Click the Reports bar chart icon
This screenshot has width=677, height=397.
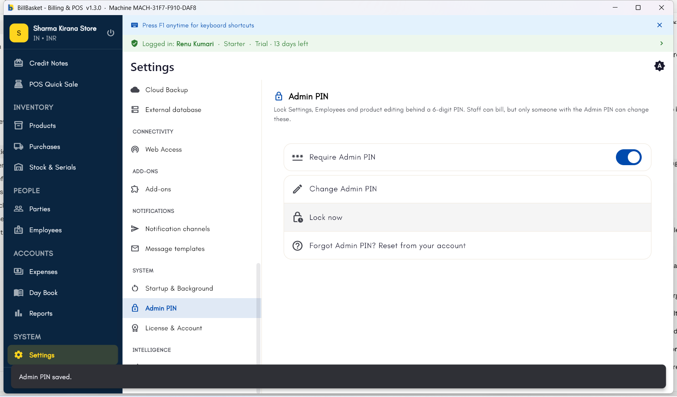tap(19, 313)
